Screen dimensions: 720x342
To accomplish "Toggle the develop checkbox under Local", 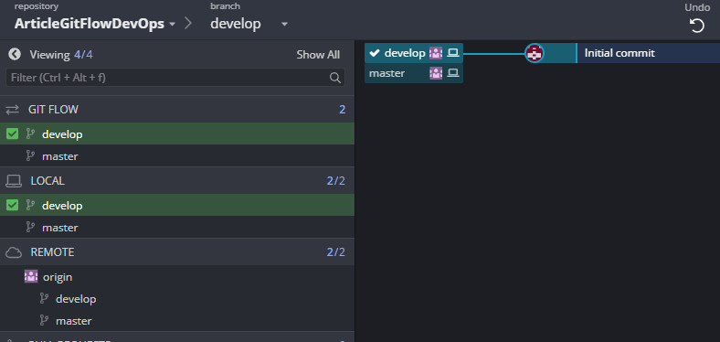I will [13, 205].
